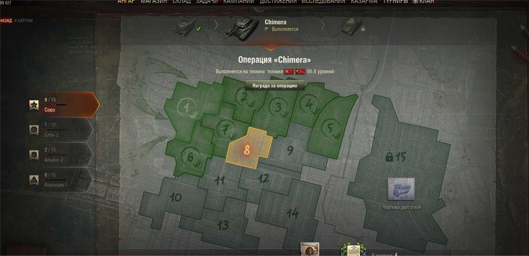Click the VII-X уровней requirement text
This screenshot has width=529, height=256.
(320, 71)
